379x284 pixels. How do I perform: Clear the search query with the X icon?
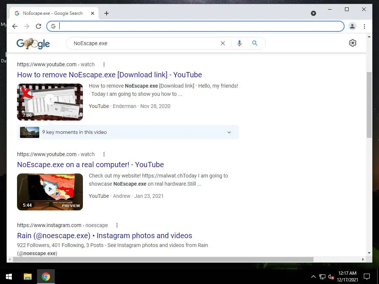222,43
